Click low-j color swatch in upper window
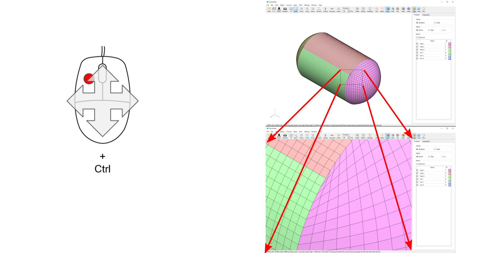 pos(450,56)
